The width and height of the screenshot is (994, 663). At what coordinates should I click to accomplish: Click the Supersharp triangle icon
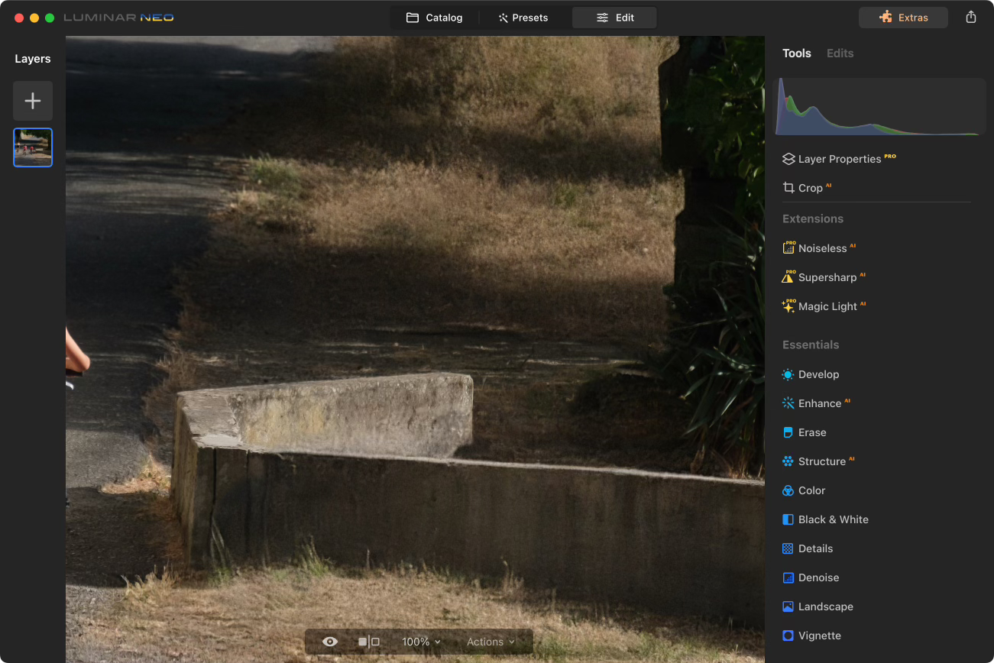[x=788, y=277]
